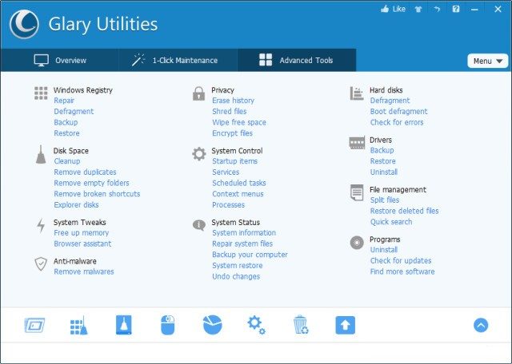Viewport: 512px width, 364px height.
Task: Open System information link
Action: [x=244, y=232]
